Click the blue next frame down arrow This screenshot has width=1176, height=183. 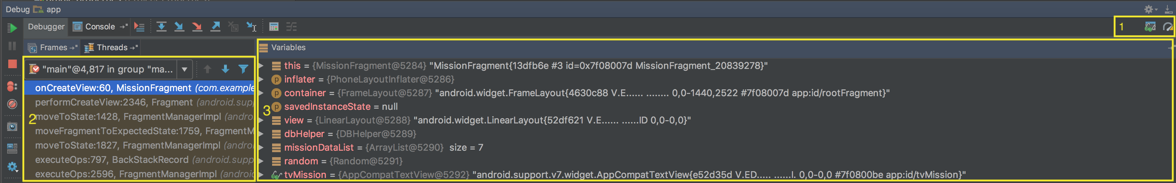click(x=225, y=69)
